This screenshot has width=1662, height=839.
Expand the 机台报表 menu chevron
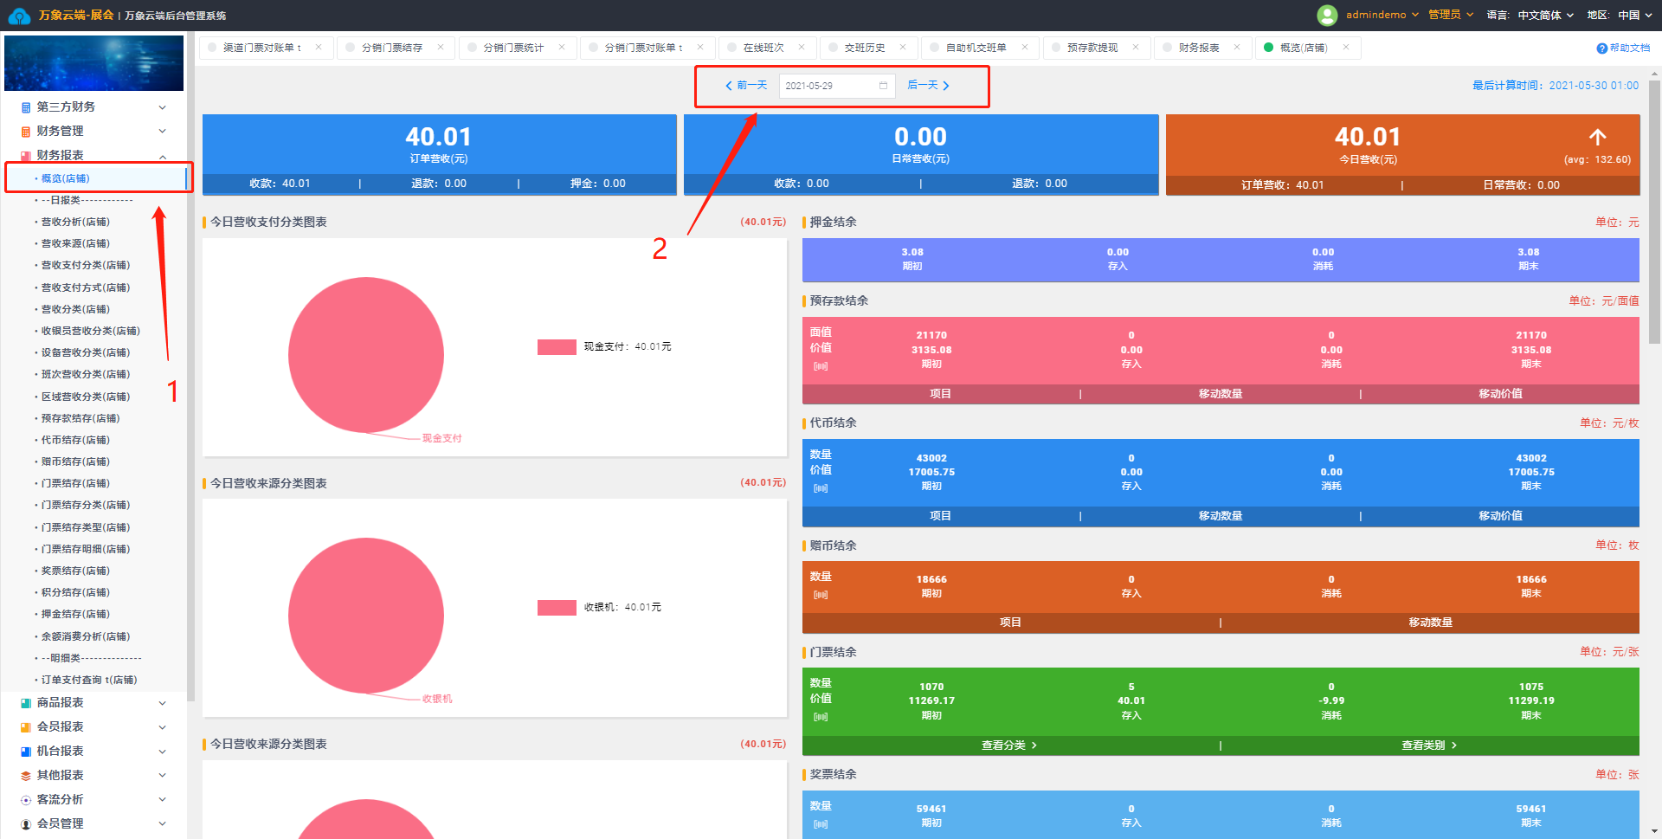pos(163,752)
